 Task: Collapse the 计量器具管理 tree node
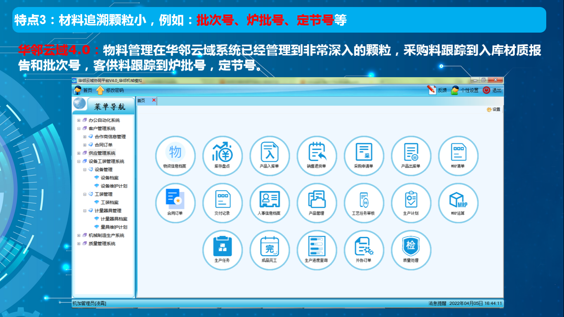85,211
